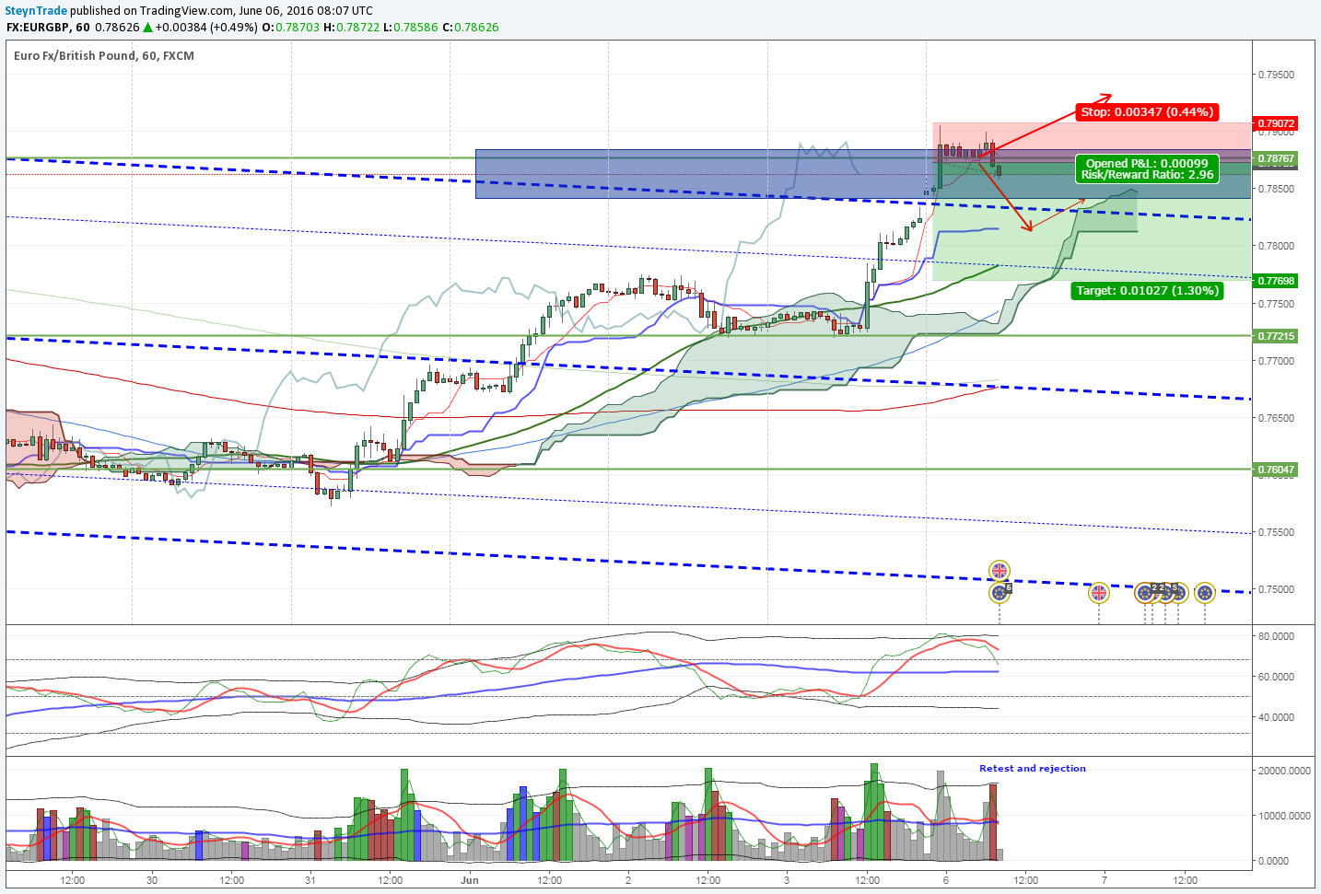Click the 0.77698 price tag

click(1276, 281)
